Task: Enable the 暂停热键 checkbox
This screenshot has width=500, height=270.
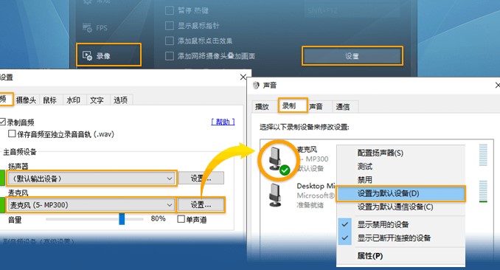Action: [x=170, y=10]
